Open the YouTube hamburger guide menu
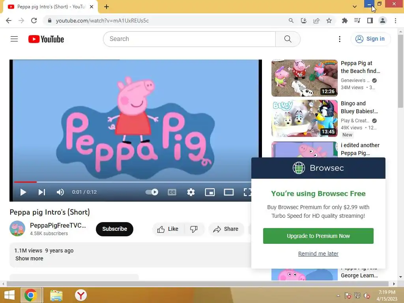Image resolution: width=404 pixels, height=303 pixels. pos(14,39)
